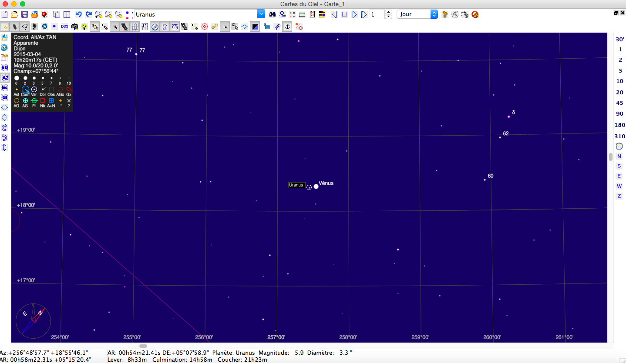Click the zoom in magnifier
Screen dimensions: 626x363
pyautogui.click(x=99, y=14)
